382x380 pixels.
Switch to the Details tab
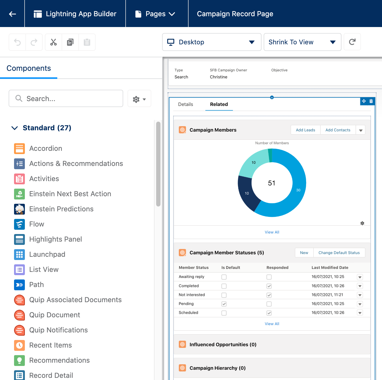click(x=186, y=104)
